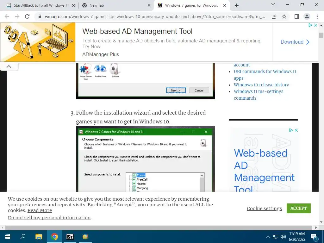The image size is (324, 243).
Task: Click the Chrome taskbar icon
Action: (x=54, y=237)
